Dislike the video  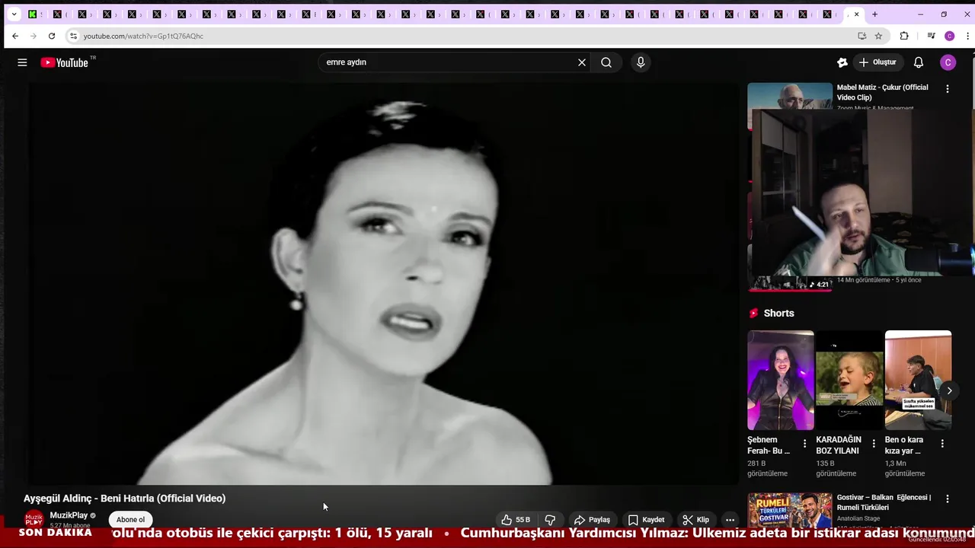(x=550, y=520)
